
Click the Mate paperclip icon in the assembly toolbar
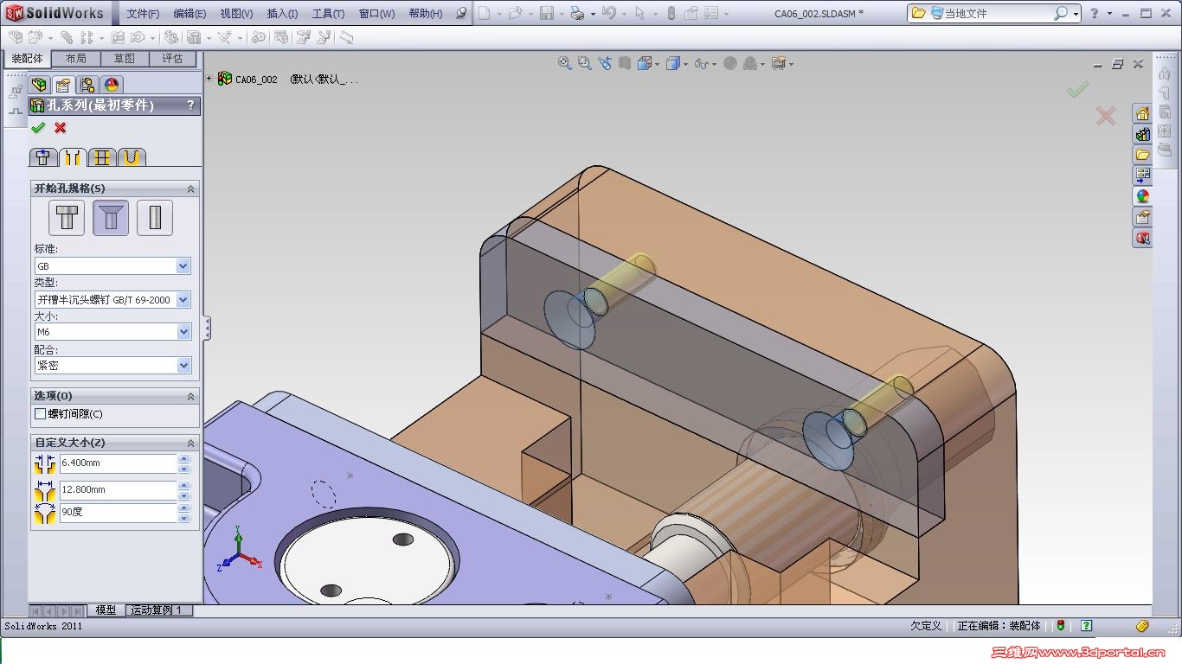(x=67, y=38)
